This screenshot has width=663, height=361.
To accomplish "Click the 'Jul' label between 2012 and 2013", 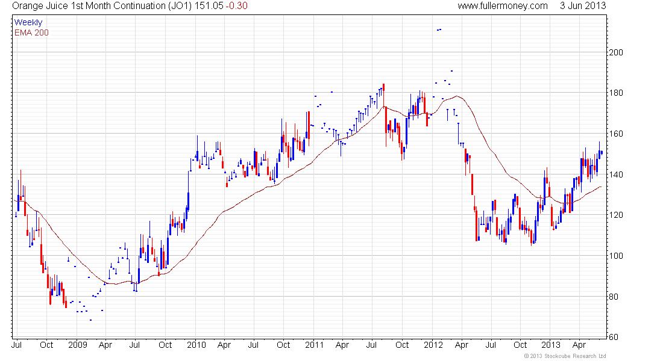I will click(x=491, y=345).
